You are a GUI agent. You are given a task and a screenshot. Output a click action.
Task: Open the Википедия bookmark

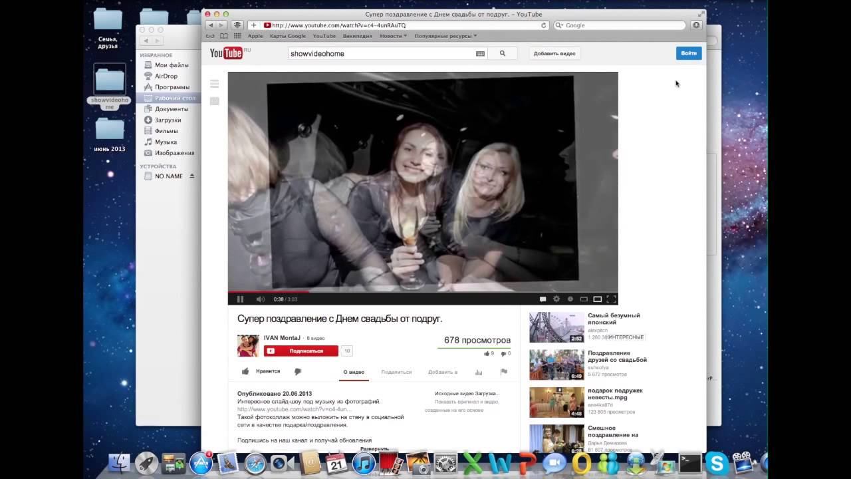coord(358,36)
